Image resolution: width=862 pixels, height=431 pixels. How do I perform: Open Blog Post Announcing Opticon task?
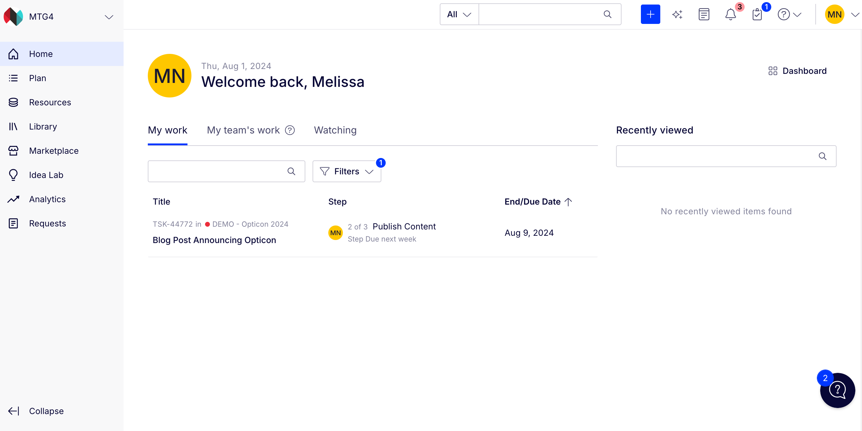point(214,240)
